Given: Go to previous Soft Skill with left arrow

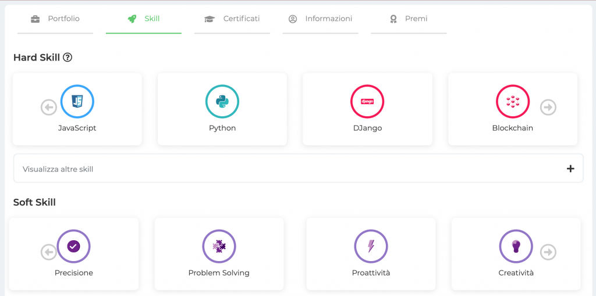Looking at the screenshot, I should click(49, 252).
